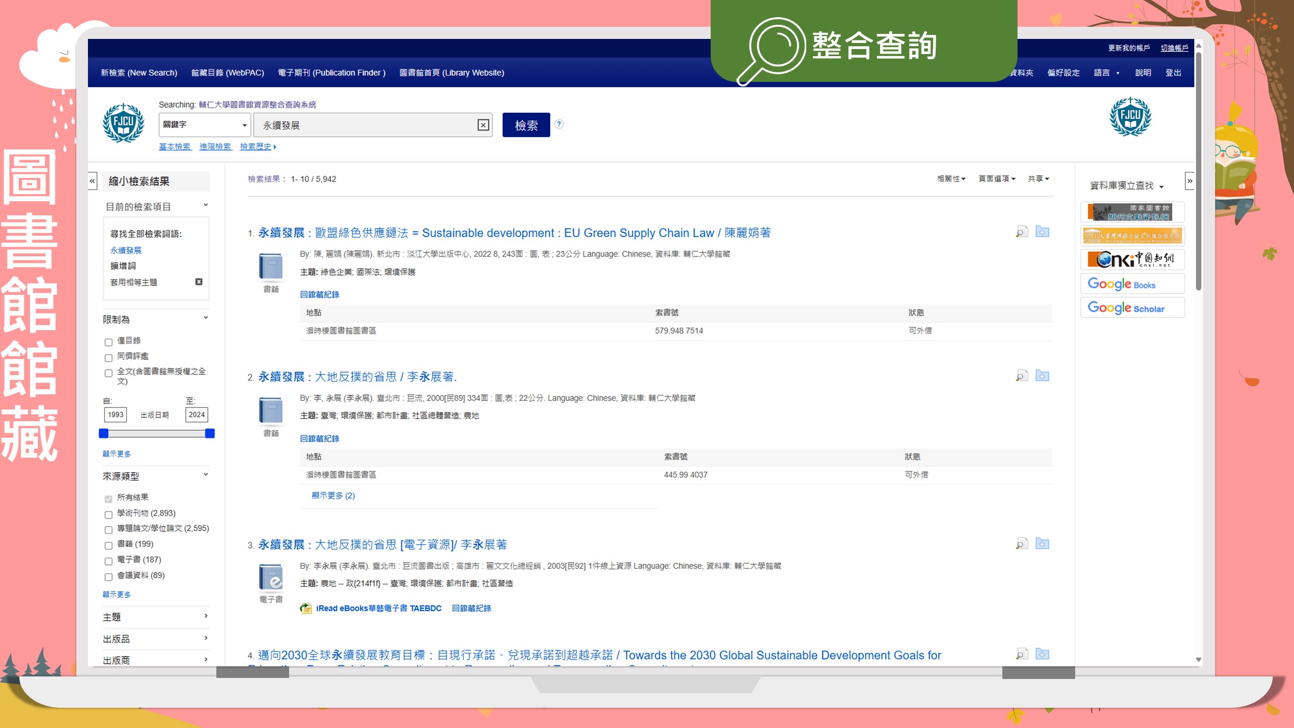Check 書籍 (199) source type
The width and height of the screenshot is (1294, 728).
108,545
